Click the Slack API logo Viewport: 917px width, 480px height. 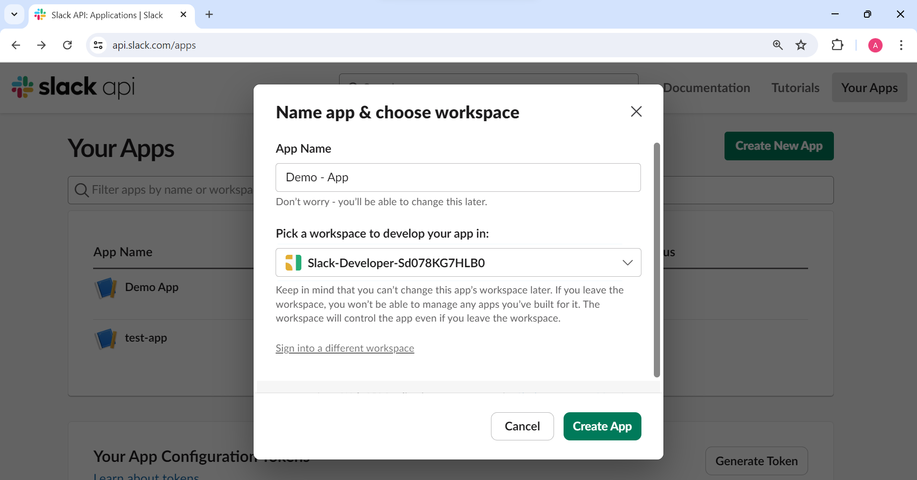pyautogui.click(x=73, y=87)
